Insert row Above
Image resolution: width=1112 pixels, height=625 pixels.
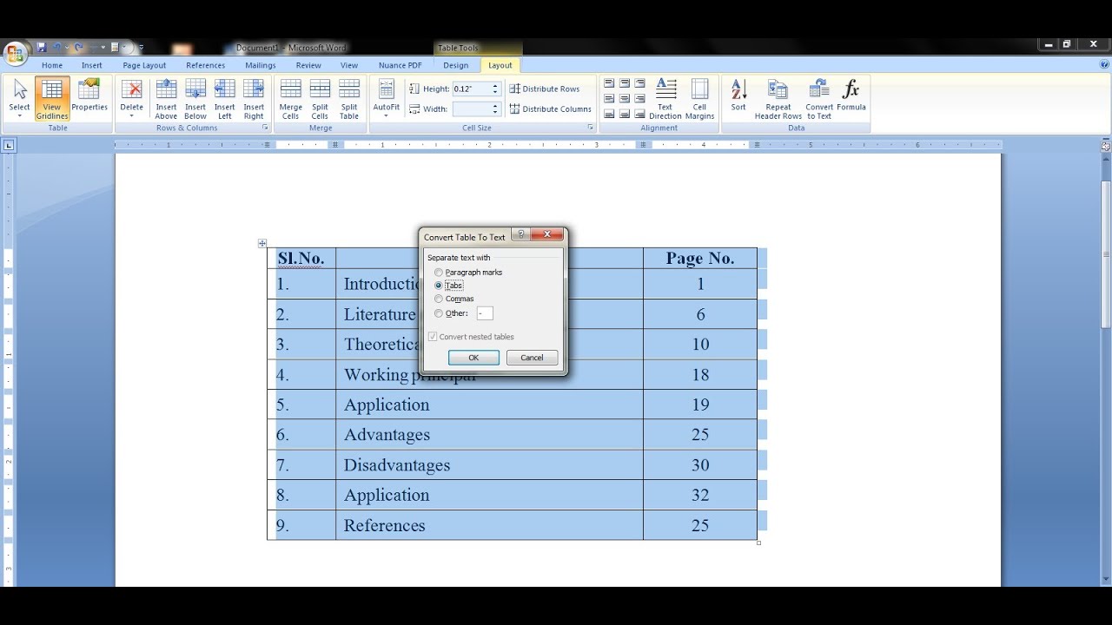tap(166, 100)
